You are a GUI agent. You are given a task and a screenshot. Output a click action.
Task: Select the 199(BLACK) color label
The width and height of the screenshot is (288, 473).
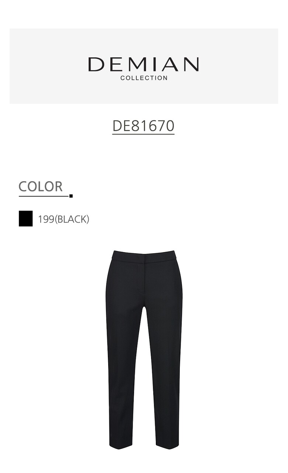click(x=64, y=219)
